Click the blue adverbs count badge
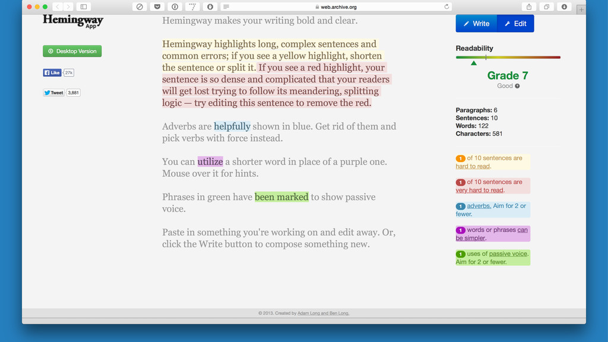The image size is (608, 342). [x=460, y=206]
